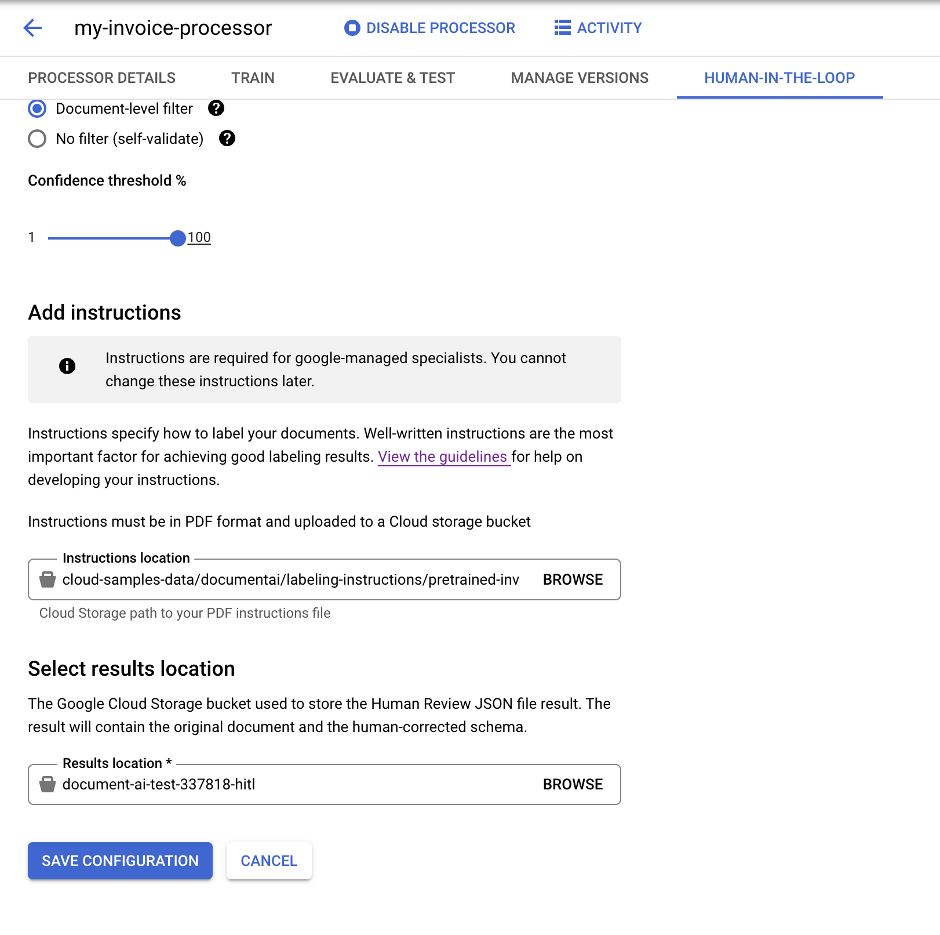Click the Results location input field
Image resolution: width=940 pixels, height=935 pixels.
point(290,784)
